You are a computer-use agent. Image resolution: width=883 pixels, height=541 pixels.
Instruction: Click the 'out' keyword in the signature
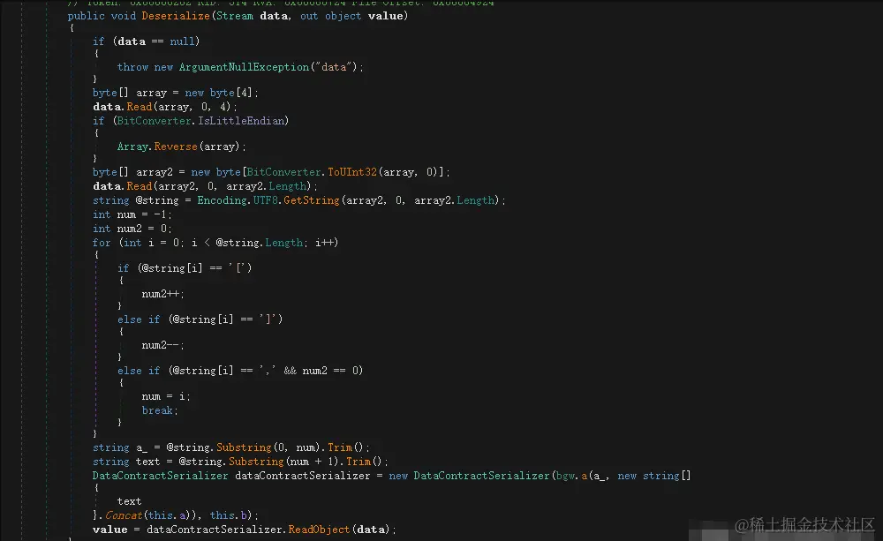click(309, 16)
